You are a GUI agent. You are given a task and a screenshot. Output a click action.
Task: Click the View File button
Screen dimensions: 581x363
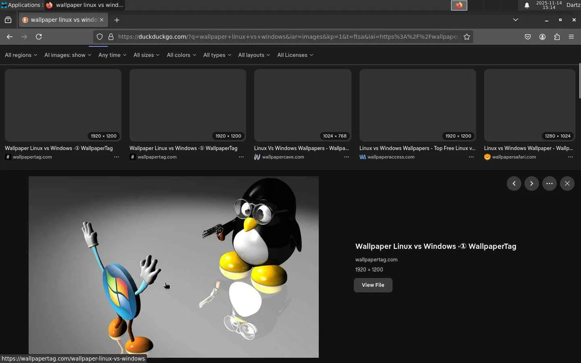[x=373, y=285]
